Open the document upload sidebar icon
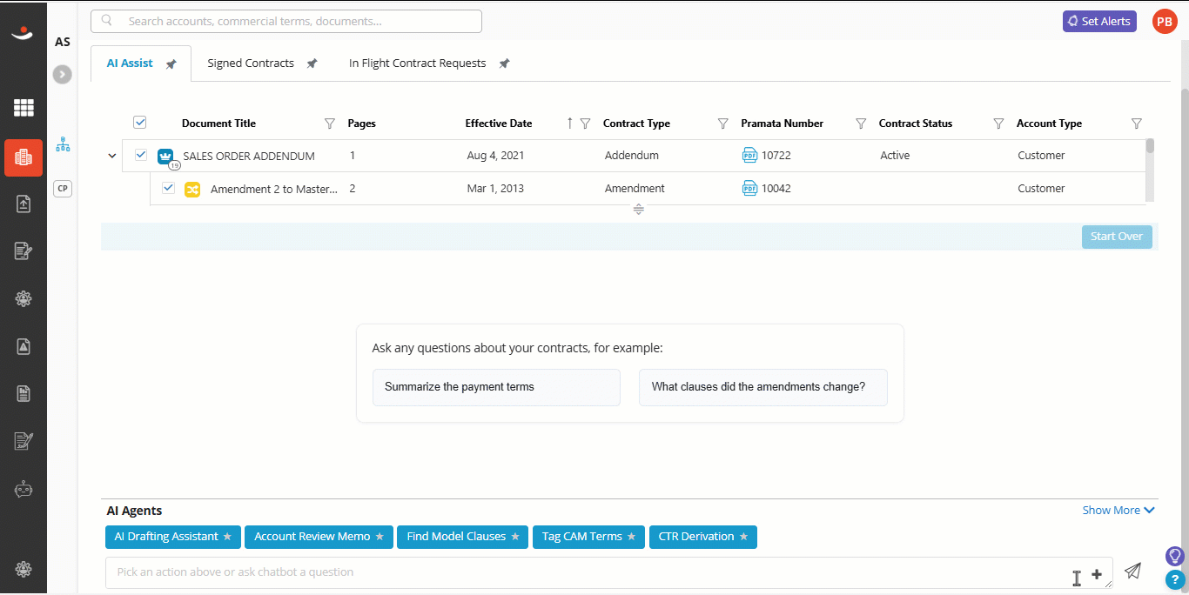 pyautogui.click(x=24, y=204)
